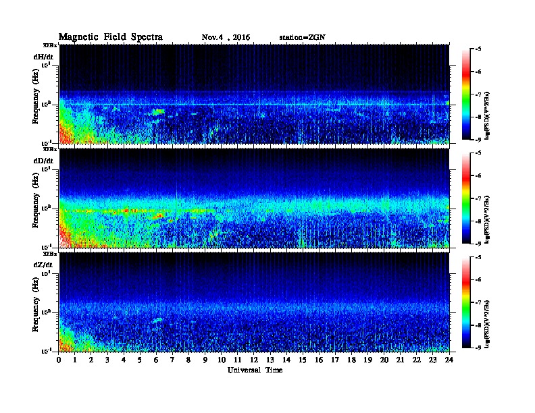Click the hour 15 tick label

tap(303, 360)
